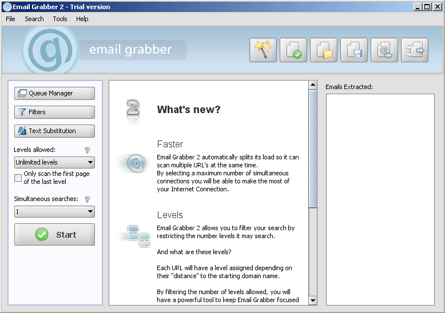
Task: Click the email grabber logo circle
Action: click(50, 50)
